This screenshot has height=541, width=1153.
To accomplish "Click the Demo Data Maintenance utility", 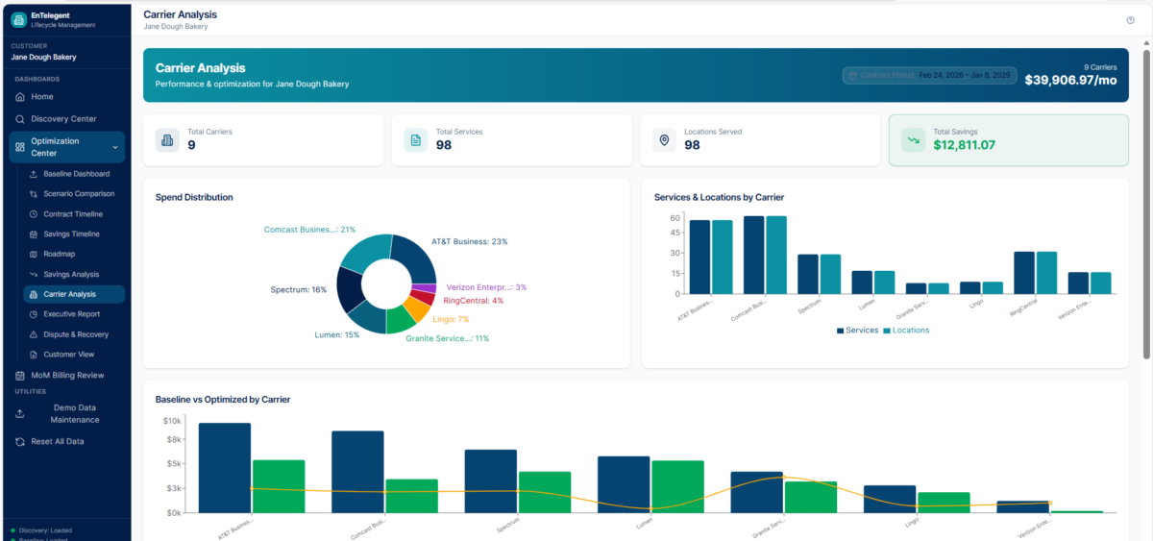I will pos(75,414).
